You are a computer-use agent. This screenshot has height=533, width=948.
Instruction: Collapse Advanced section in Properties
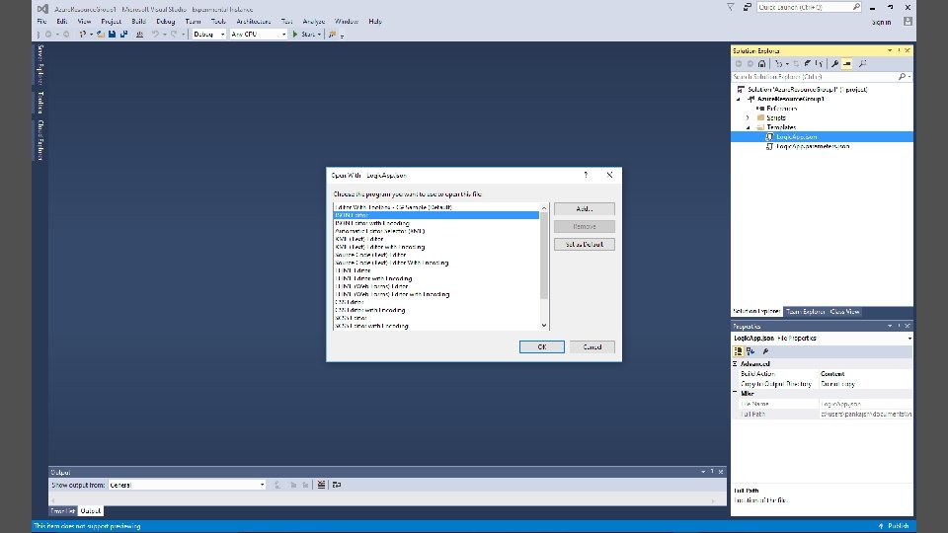[735, 364]
